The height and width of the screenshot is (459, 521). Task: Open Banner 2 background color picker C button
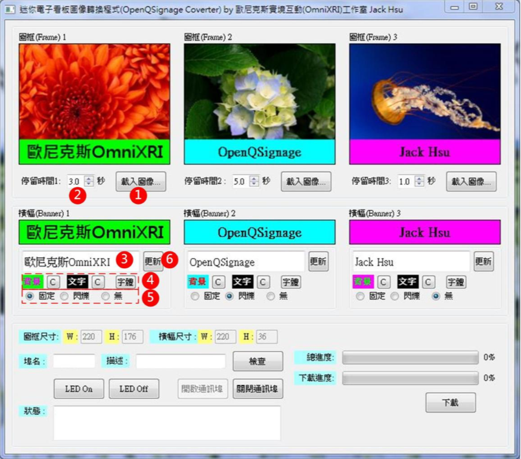pos(218,282)
